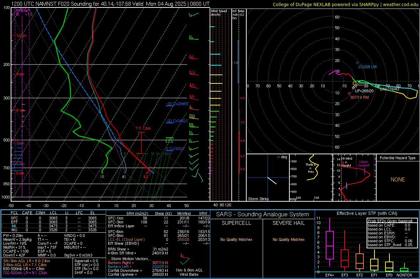Viewport: 420px width, 279px height.
Task: Select the 'SFC-8km' kinematics row
Action: pyautogui.click(x=159, y=236)
